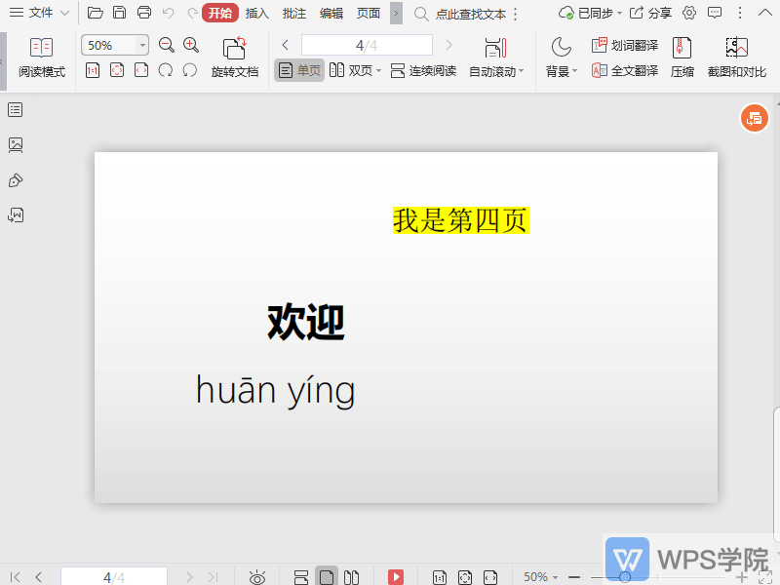Show the document outline panel
The height and width of the screenshot is (585, 780).
(14, 109)
